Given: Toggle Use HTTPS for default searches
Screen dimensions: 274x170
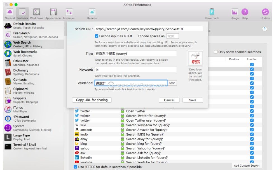Looking at the screenshot, I should [x=76, y=167].
